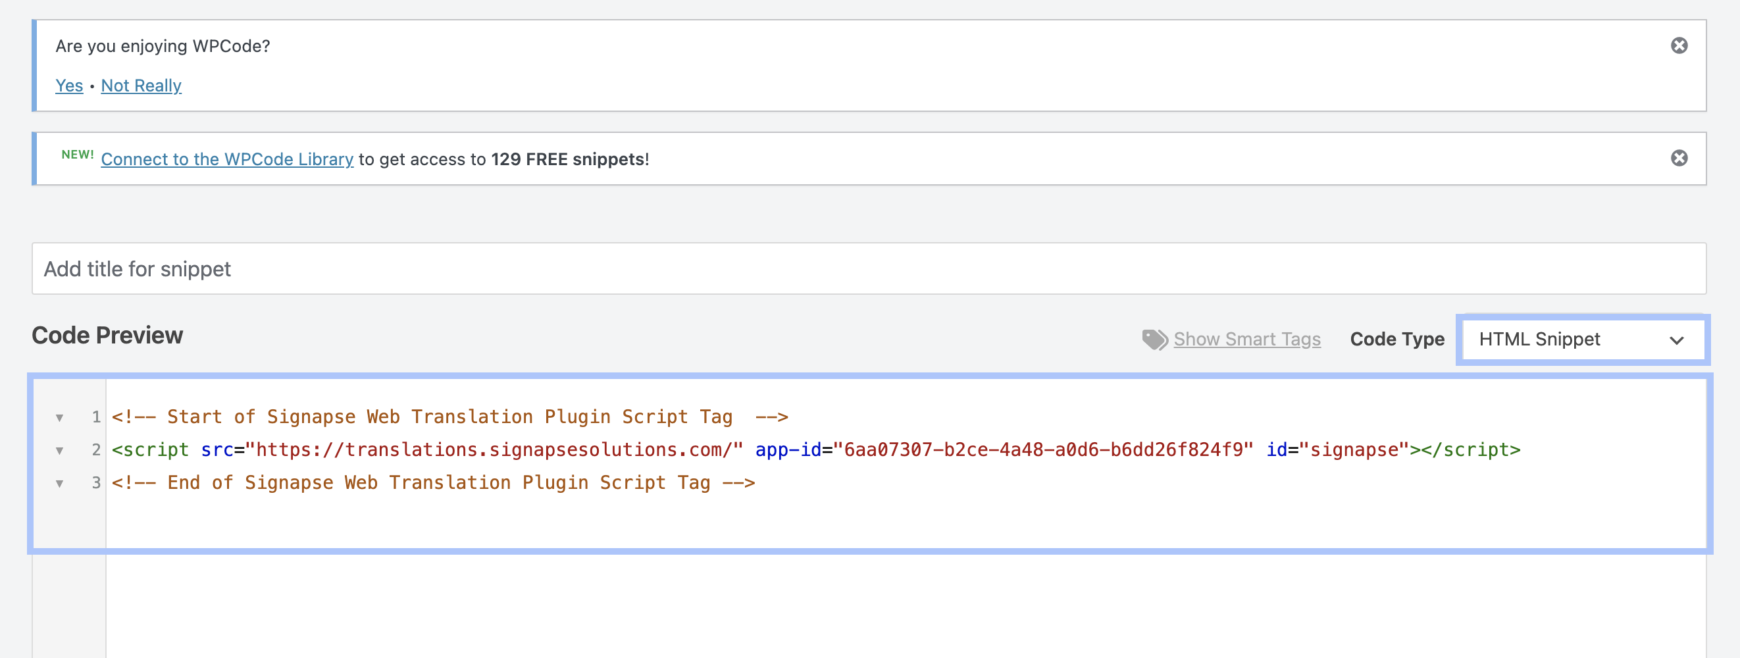Click the translations.signapsesolutions.com src URL
This screenshot has width=1740, height=658.
(x=494, y=450)
